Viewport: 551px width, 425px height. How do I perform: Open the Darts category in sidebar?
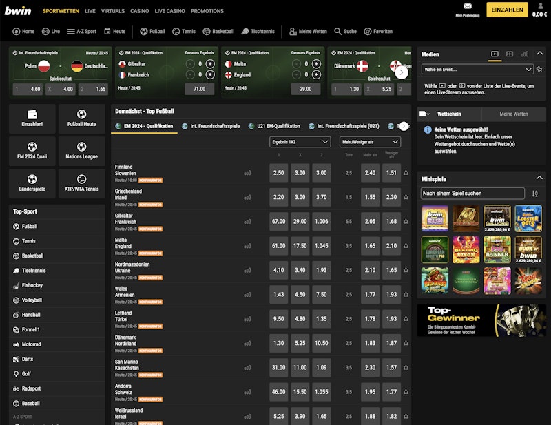tap(29, 359)
